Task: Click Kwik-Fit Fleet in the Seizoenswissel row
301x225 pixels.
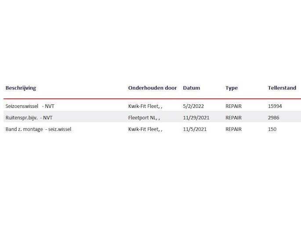Action: [x=145, y=106]
